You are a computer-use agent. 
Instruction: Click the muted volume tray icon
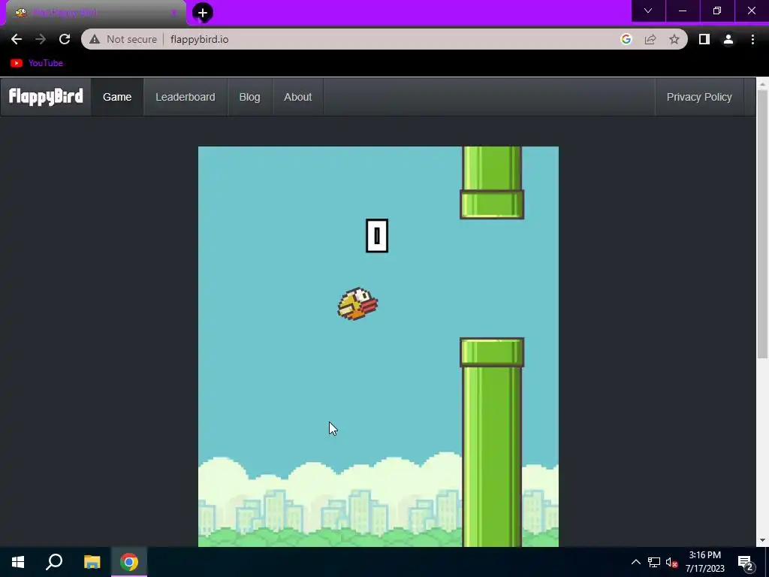click(x=672, y=562)
